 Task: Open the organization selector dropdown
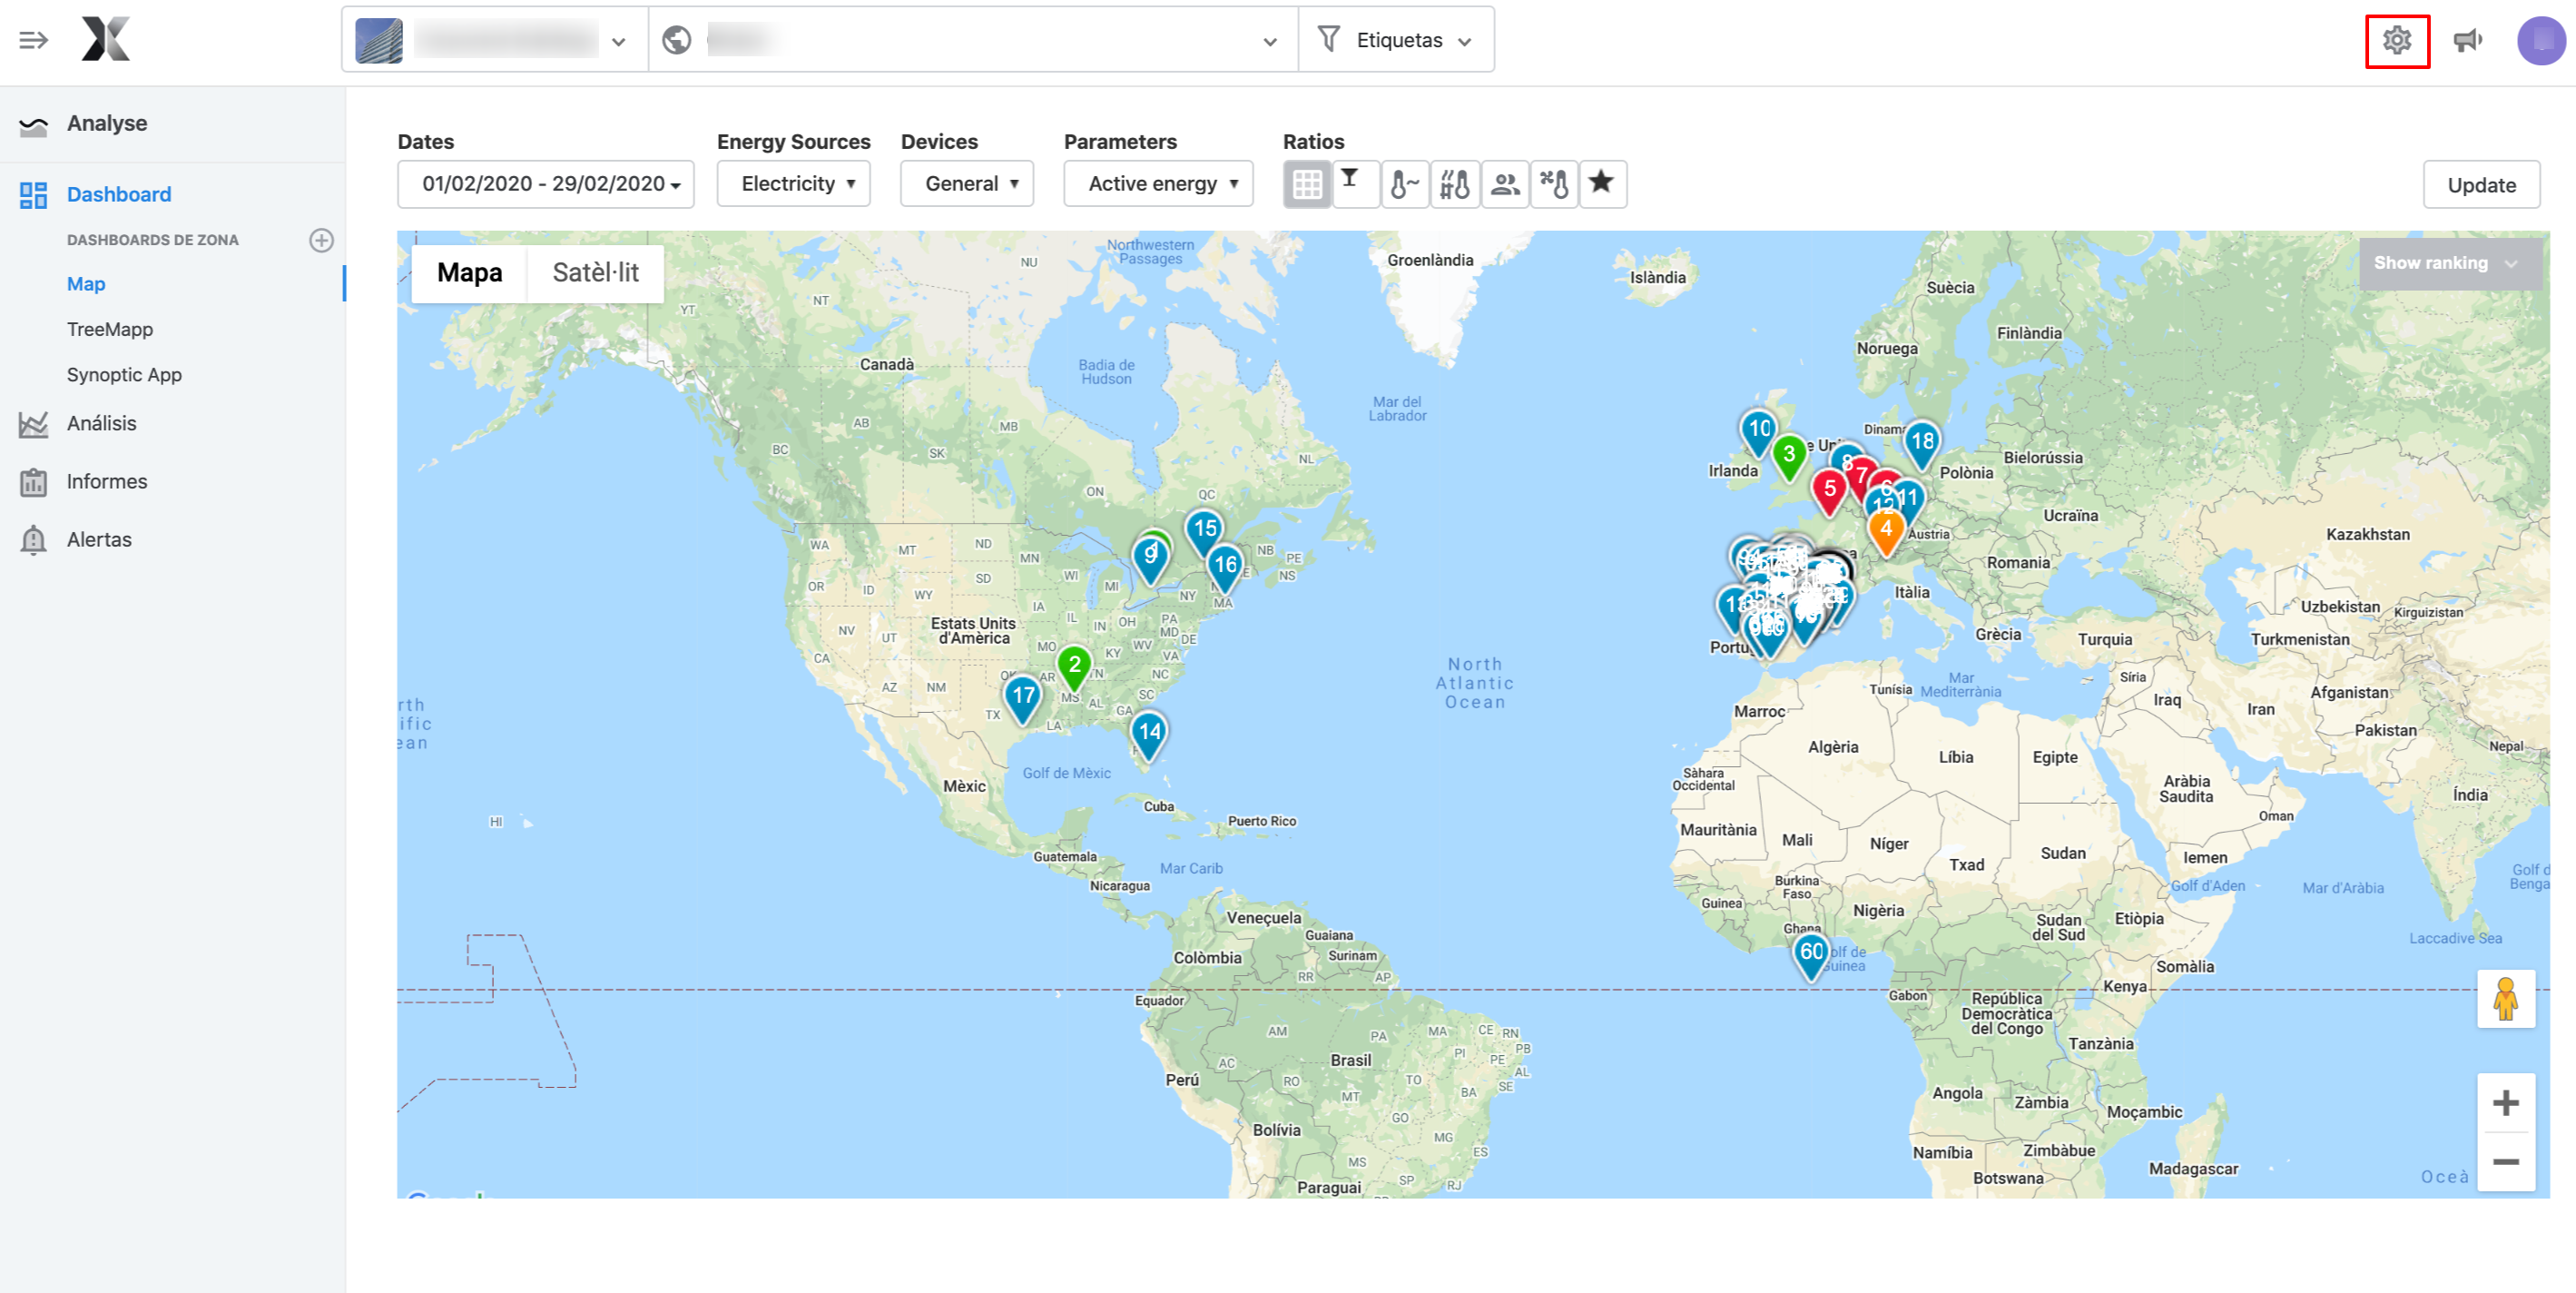[x=495, y=40]
